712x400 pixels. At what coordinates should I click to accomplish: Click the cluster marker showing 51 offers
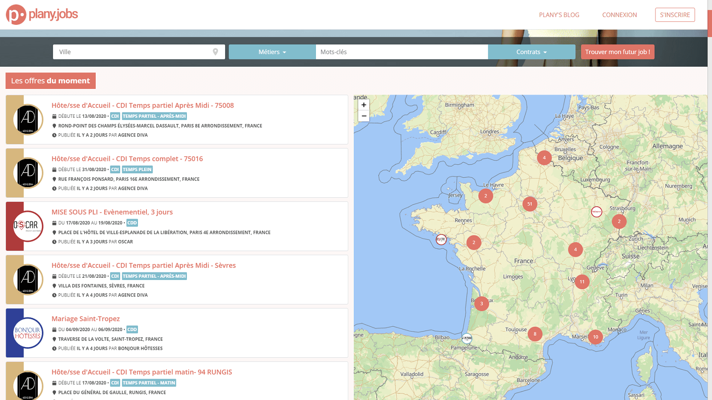pyautogui.click(x=530, y=204)
